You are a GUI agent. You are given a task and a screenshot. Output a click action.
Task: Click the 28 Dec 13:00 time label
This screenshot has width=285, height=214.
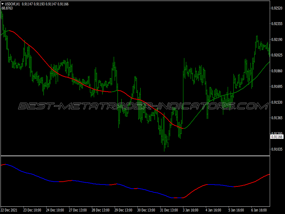(100, 210)
